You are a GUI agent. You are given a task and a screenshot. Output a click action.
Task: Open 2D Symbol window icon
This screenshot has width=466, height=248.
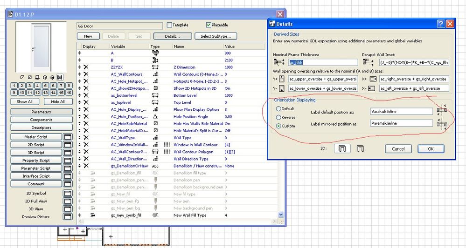pos(68,193)
